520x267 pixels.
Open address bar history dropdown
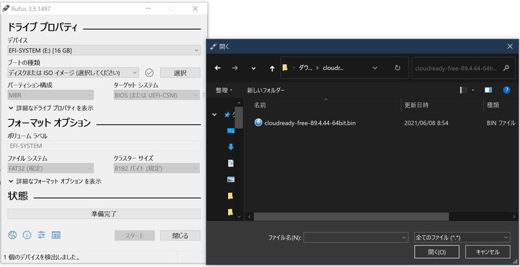[x=375, y=68]
